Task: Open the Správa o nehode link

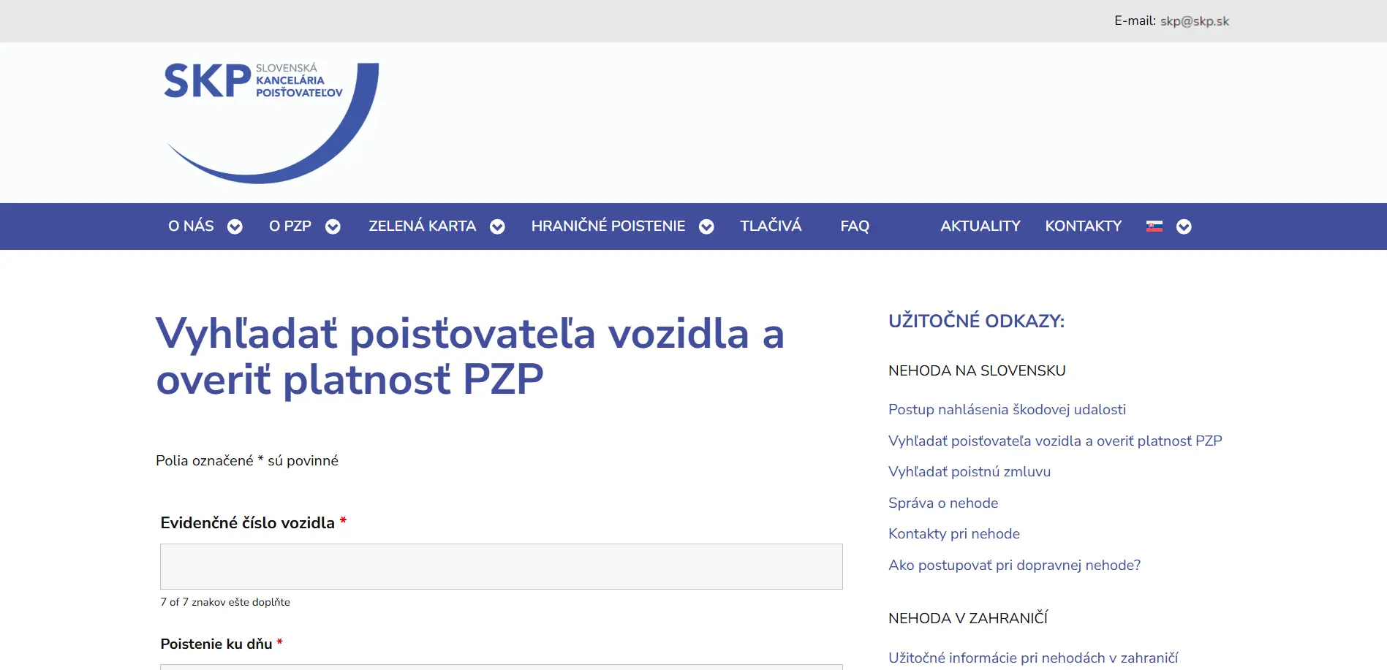Action: click(942, 503)
